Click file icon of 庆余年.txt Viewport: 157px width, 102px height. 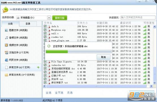click(49, 79)
